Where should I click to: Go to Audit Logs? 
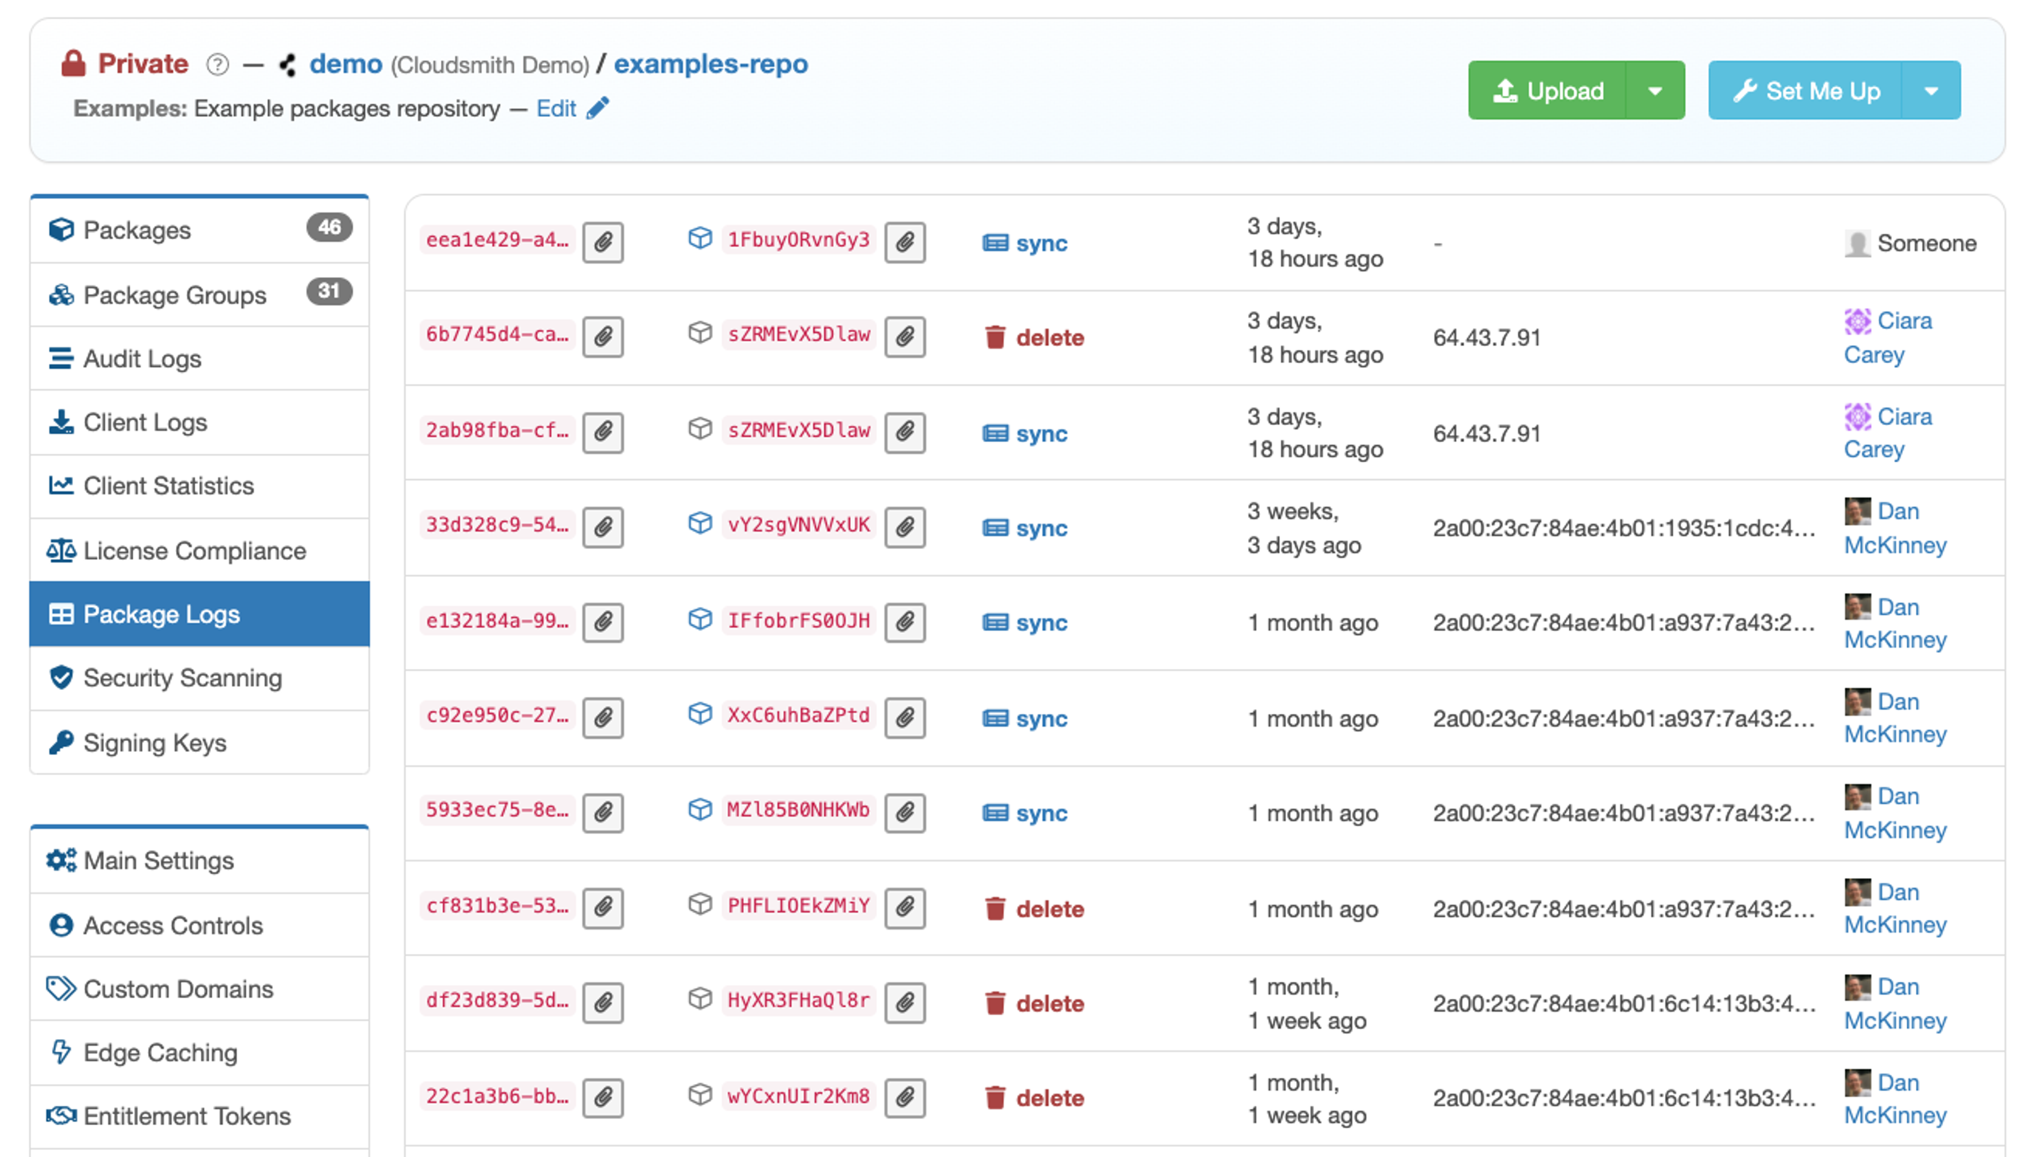click(x=200, y=358)
